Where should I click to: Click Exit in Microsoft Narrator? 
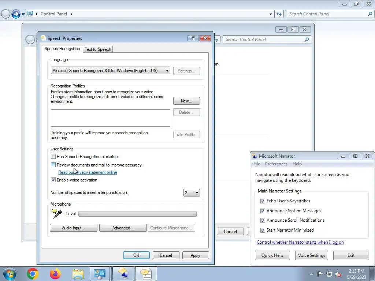pyautogui.click(x=351, y=255)
